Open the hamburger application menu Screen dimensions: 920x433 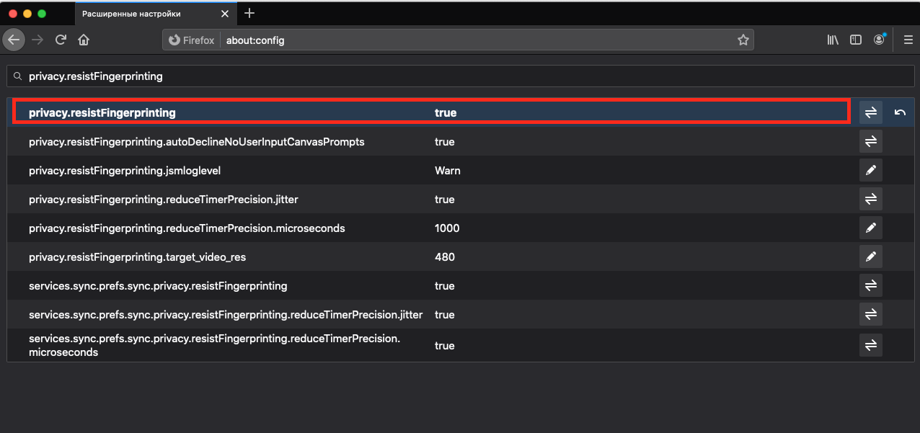click(908, 40)
